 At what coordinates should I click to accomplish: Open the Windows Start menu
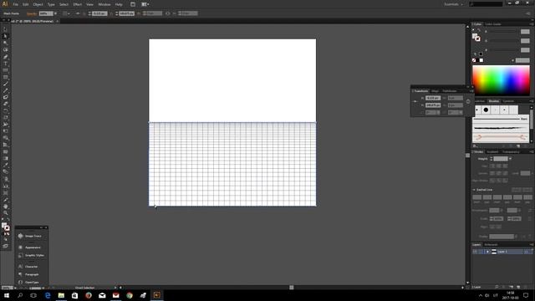(x=7, y=295)
